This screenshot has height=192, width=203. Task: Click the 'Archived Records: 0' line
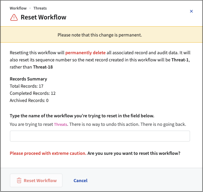tap(29, 100)
